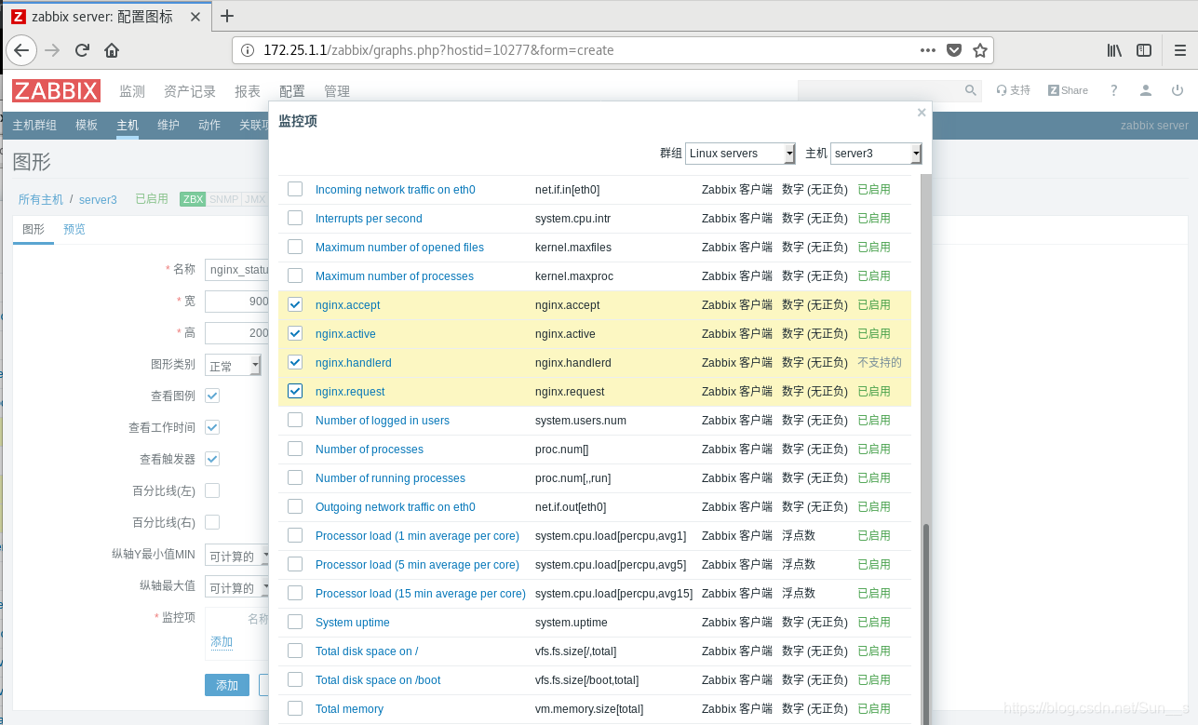Open the user profile icon
Viewport: 1198px width, 725px height.
pyautogui.click(x=1146, y=90)
